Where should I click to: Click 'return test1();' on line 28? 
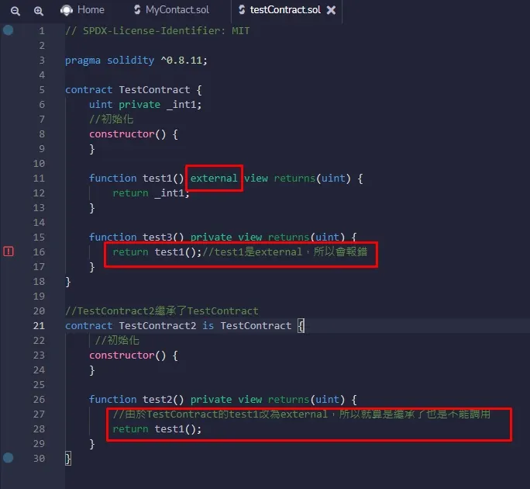157,429
